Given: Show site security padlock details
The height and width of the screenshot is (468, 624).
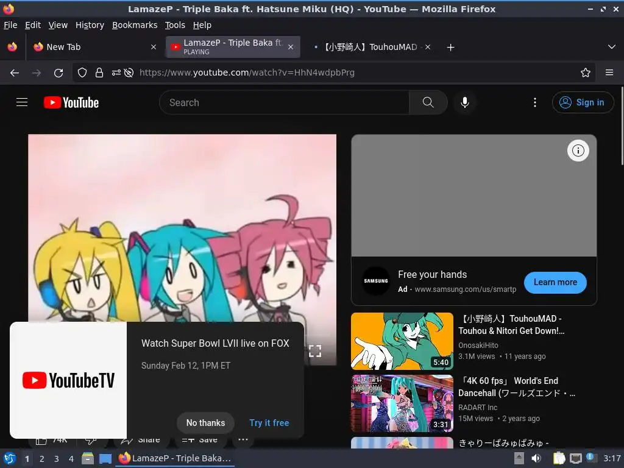Looking at the screenshot, I should [x=99, y=73].
